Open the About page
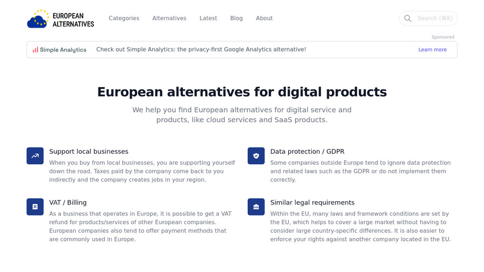 [264, 18]
